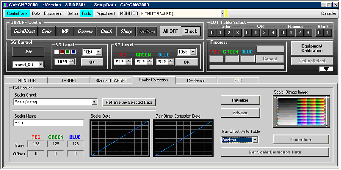Open the Setup menu
The width and height of the screenshot is (341, 170).
point(73,13)
